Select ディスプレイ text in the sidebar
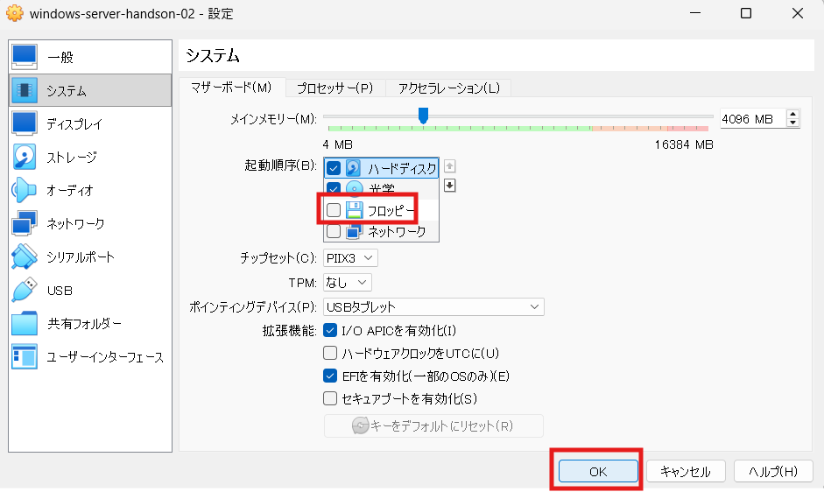 pyautogui.click(x=74, y=124)
